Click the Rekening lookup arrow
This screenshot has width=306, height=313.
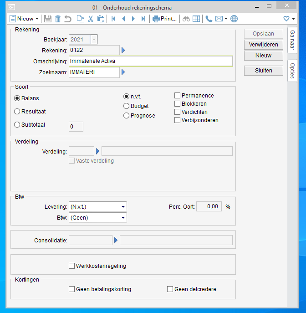coord(123,50)
